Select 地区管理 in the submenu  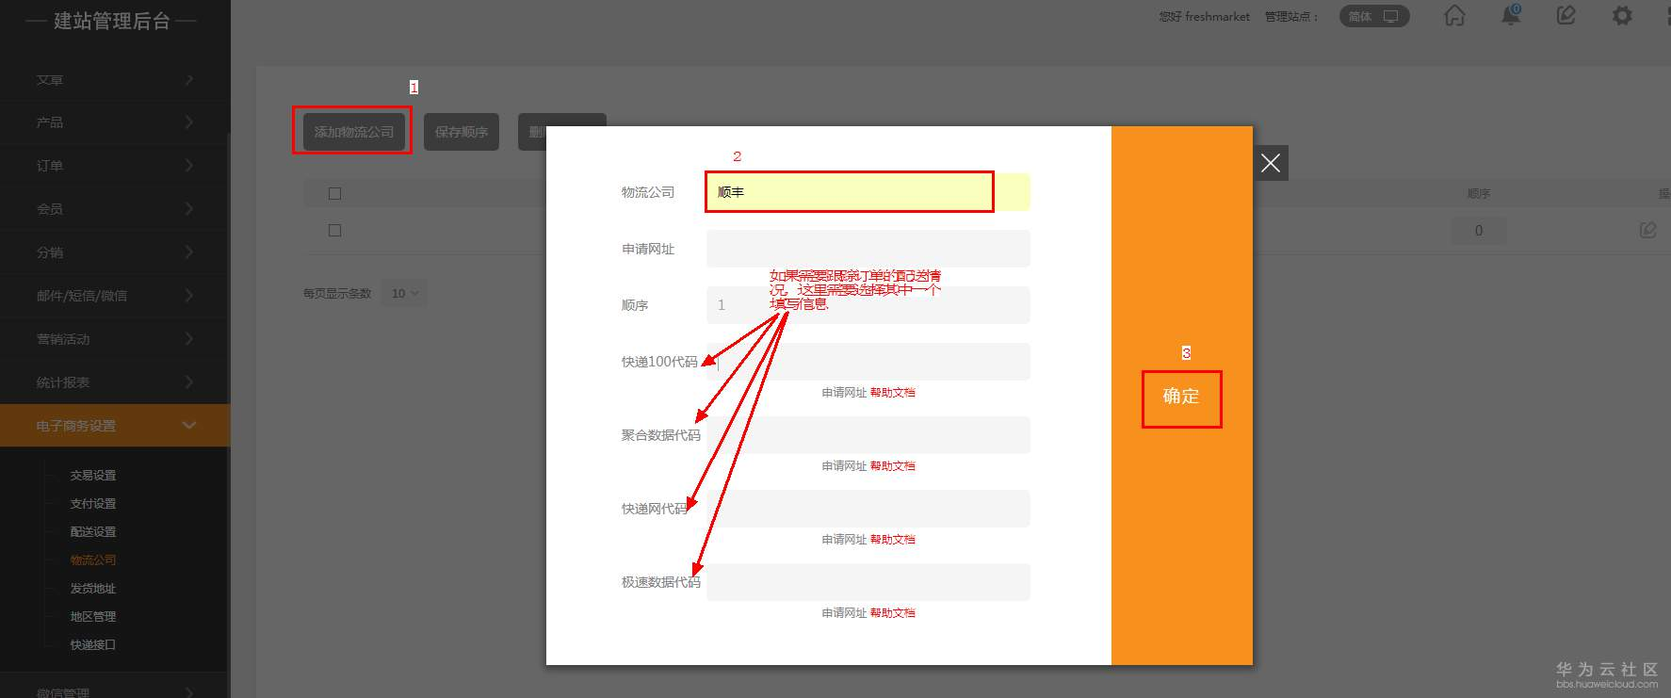pyautogui.click(x=93, y=617)
